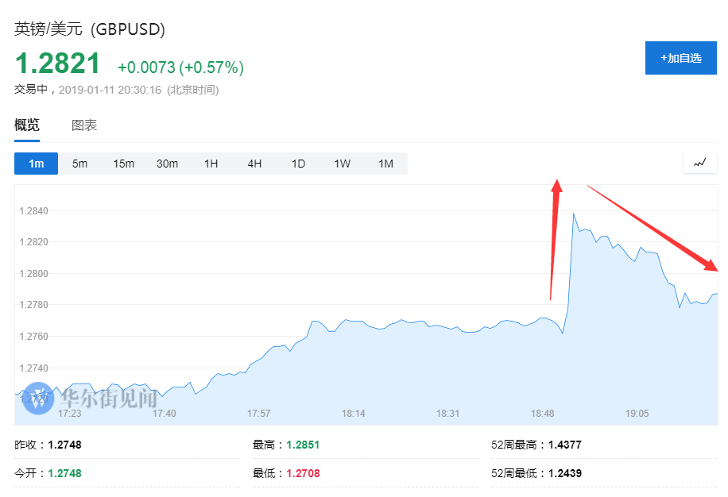The height and width of the screenshot is (497, 728).
Task: Choose the 4H interval
Action: (x=254, y=164)
